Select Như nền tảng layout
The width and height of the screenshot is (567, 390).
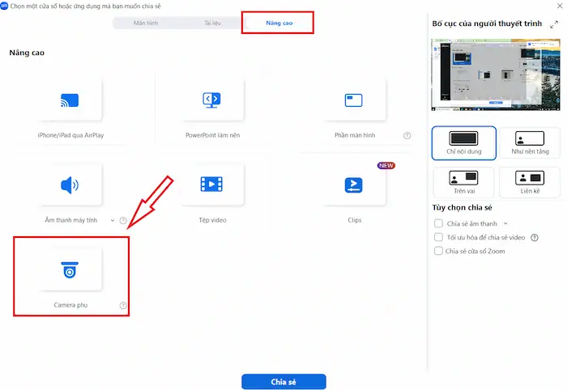click(x=529, y=142)
